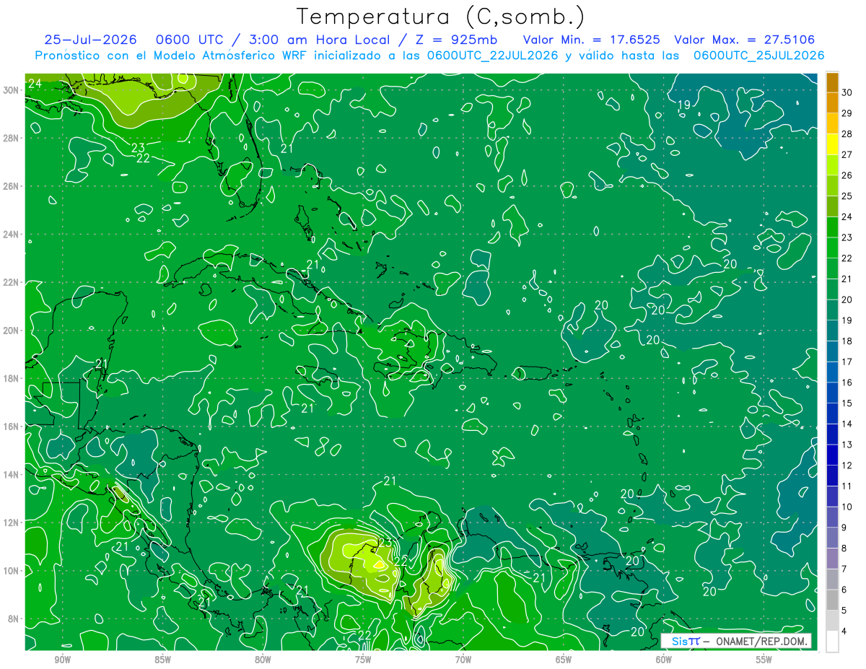
Task: Click the 14N latitude axis label
Action: point(12,475)
